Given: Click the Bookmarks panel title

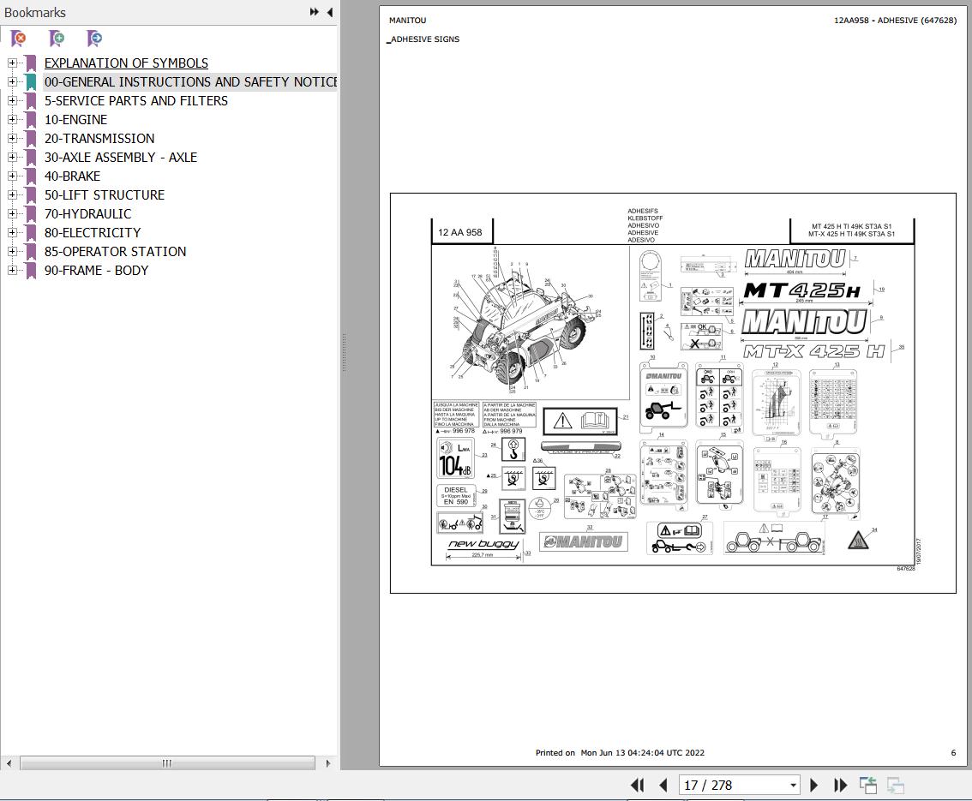Looking at the screenshot, I should [x=34, y=12].
